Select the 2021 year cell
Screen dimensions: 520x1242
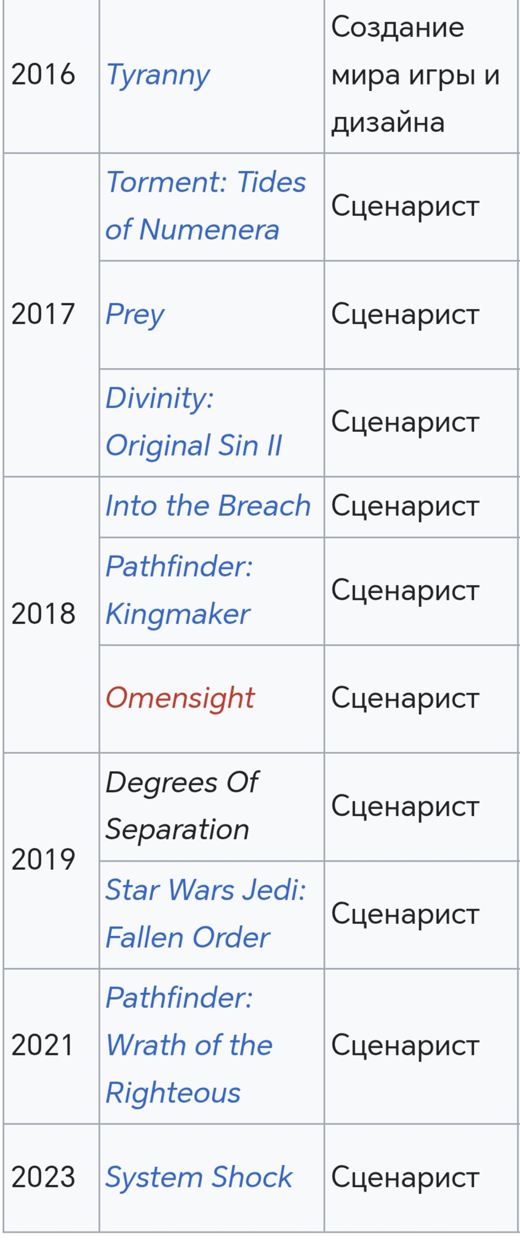pyautogui.click(x=51, y=1045)
